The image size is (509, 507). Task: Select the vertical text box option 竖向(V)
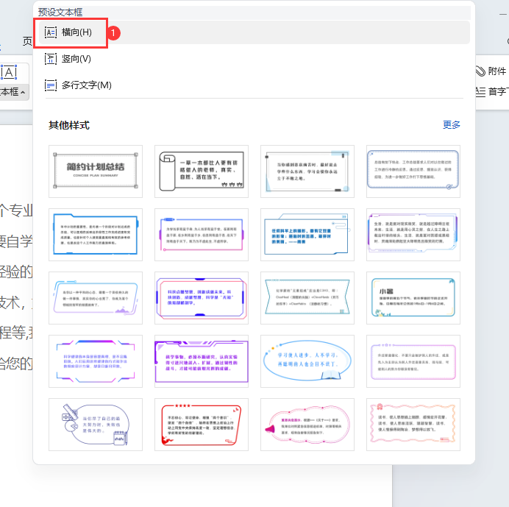tap(254, 59)
